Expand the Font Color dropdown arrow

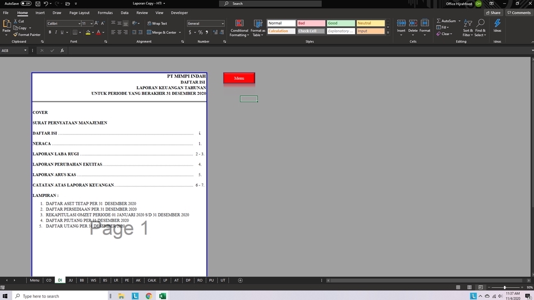point(103,33)
